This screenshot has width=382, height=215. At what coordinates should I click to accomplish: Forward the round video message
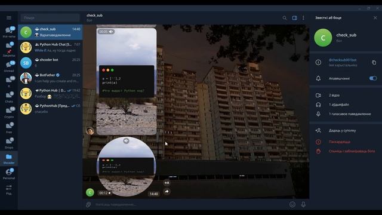167,192
